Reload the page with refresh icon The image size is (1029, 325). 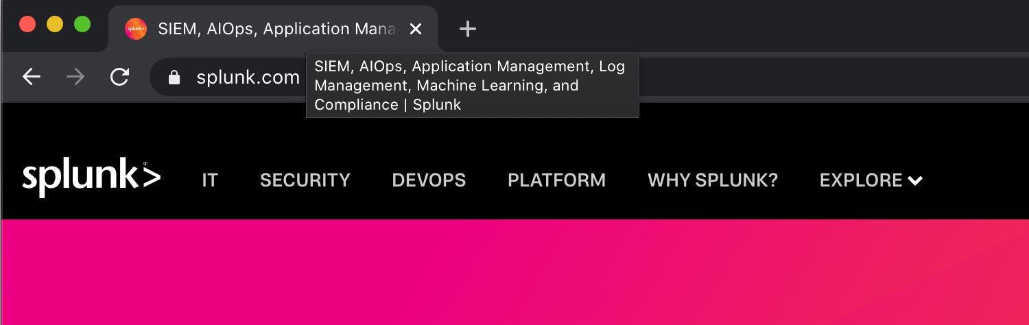coord(120,77)
